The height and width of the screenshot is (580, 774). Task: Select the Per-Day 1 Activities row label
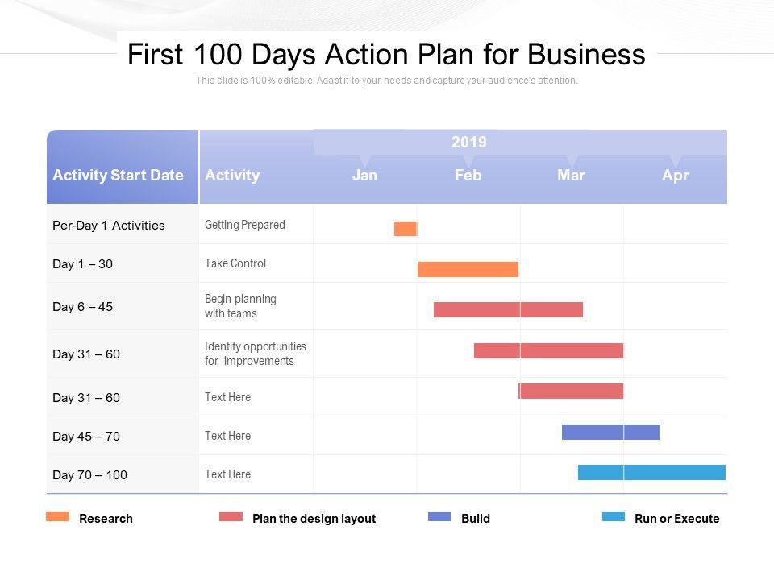pyautogui.click(x=108, y=226)
